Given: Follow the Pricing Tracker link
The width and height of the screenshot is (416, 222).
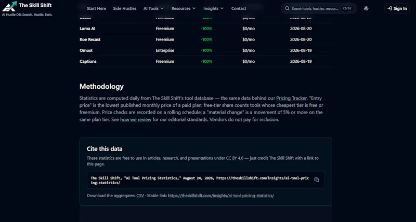Looking at the screenshot, I should tap(291, 98).
